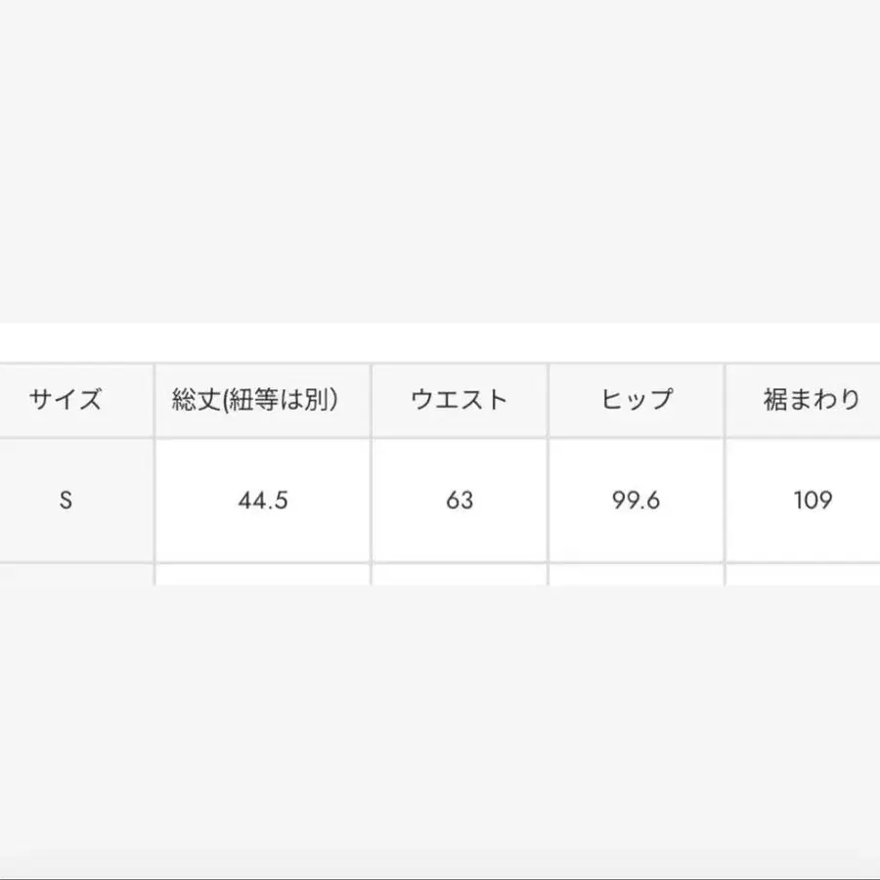Click the サイズ column header cell
This screenshot has height=880, width=880.
(66, 400)
